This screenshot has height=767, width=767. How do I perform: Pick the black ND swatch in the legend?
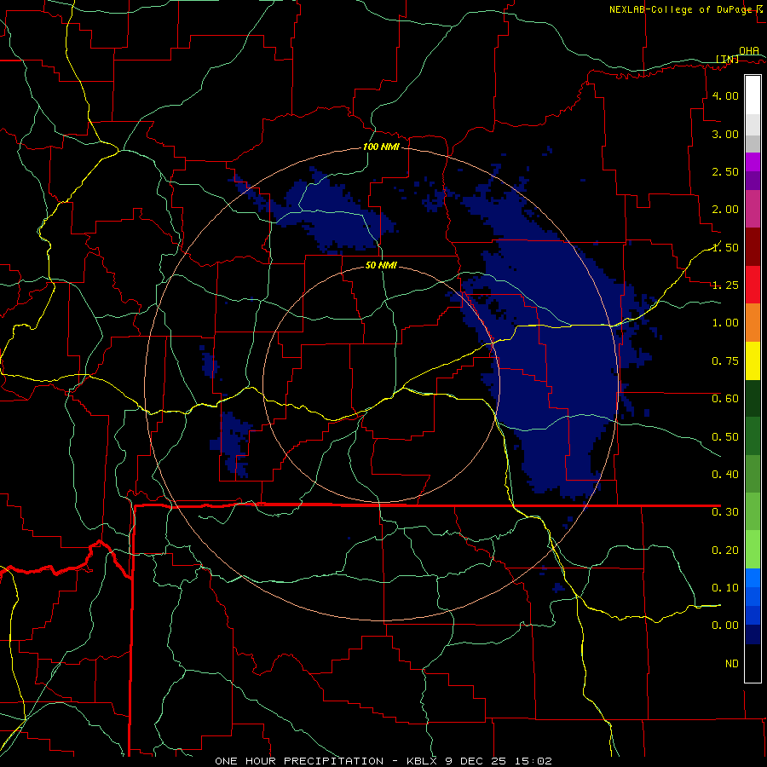click(753, 663)
